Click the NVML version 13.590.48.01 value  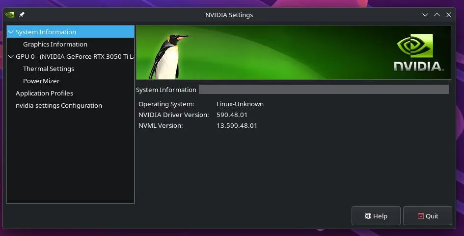point(237,125)
